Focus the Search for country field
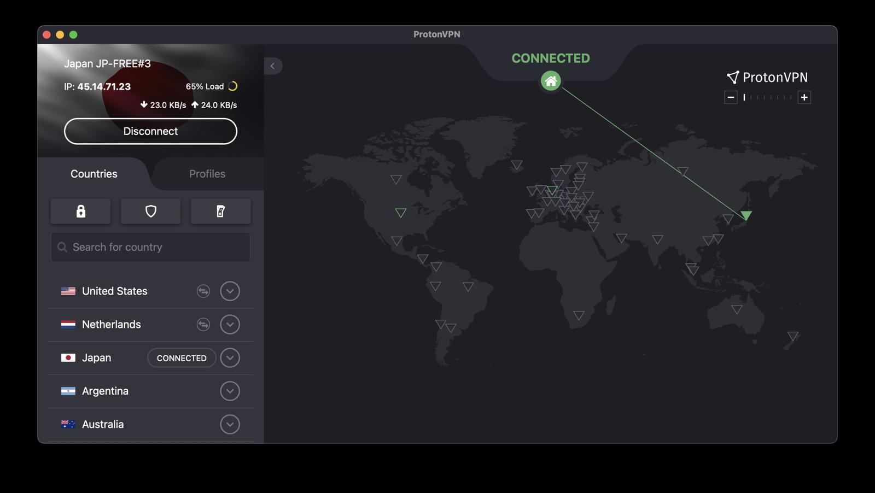This screenshot has width=875, height=493. coord(150,247)
